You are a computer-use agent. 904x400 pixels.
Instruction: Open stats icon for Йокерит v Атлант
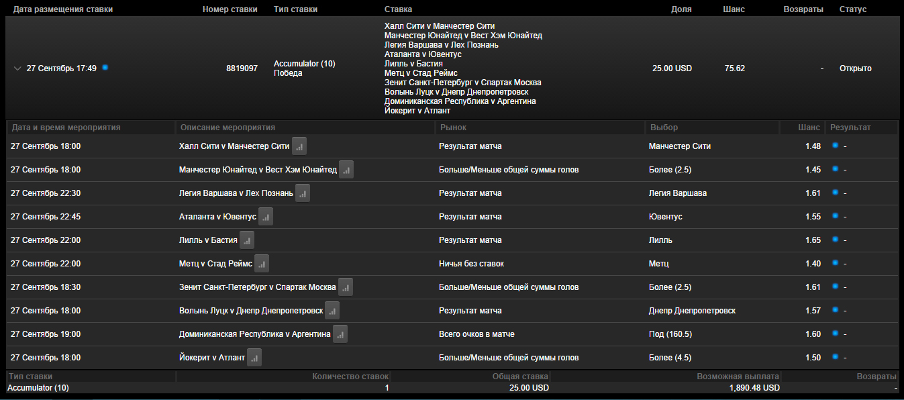(254, 358)
